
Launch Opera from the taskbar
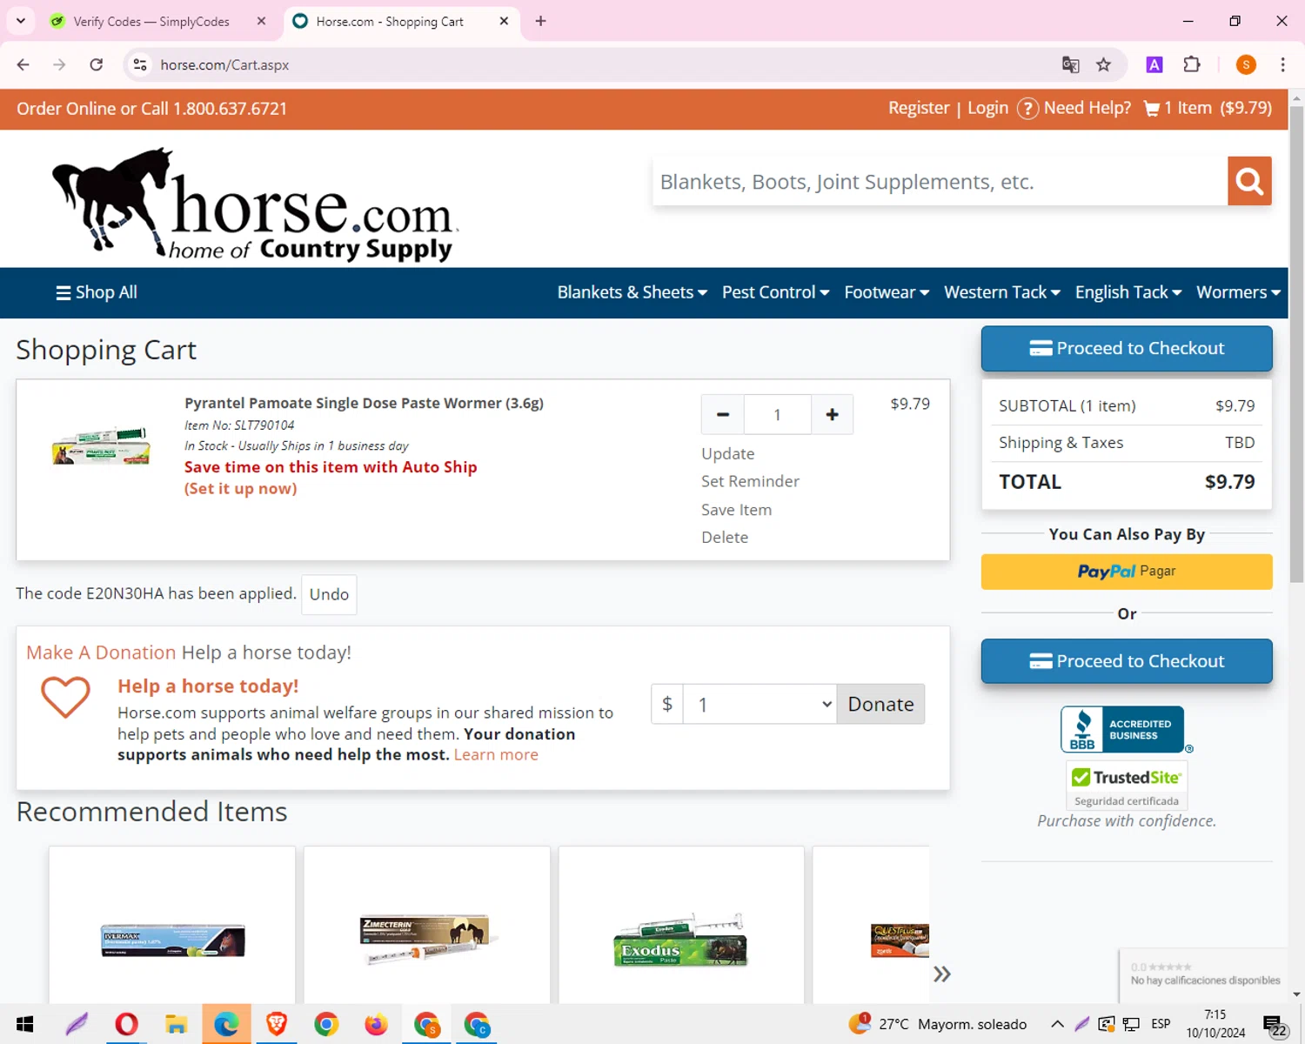[126, 1024]
